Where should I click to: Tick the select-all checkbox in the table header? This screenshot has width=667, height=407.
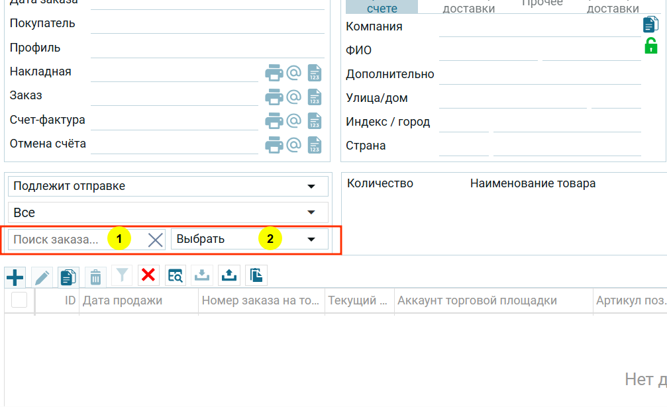[x=19, y=300]
